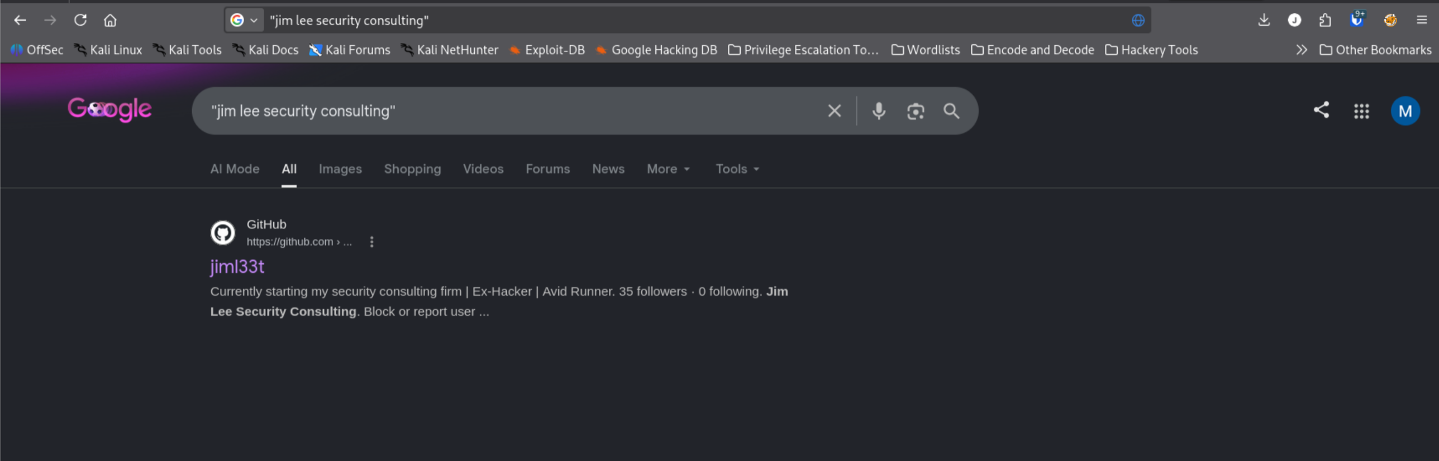The height and width of the screenshot is (461, 1439).
Task: Open the browser downloads panel
Action: pos(1264,21)
